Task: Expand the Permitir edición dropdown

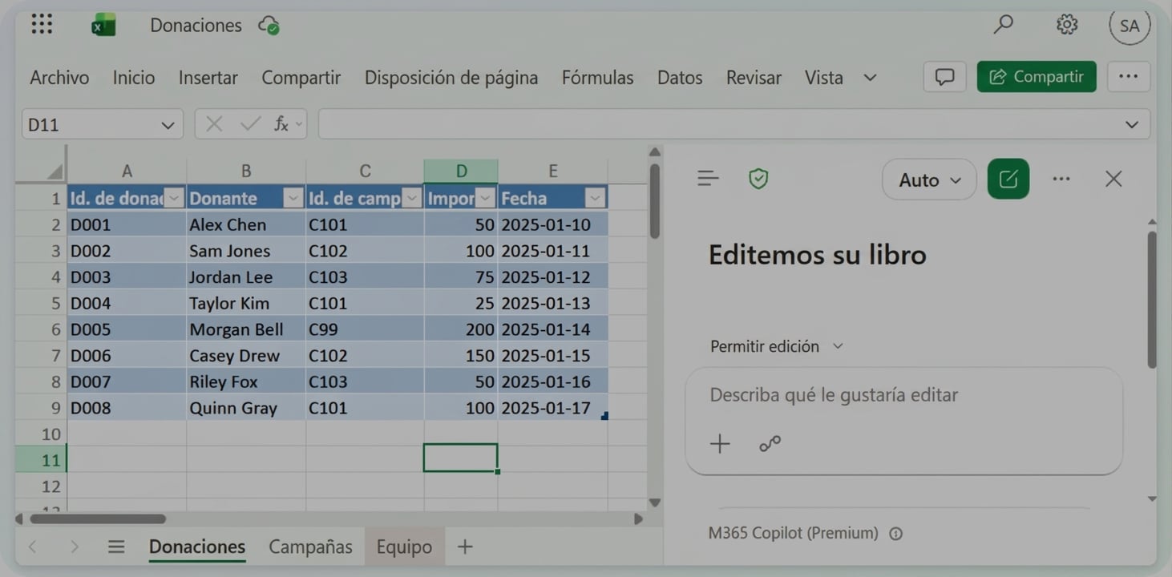Action: point(777,346)
